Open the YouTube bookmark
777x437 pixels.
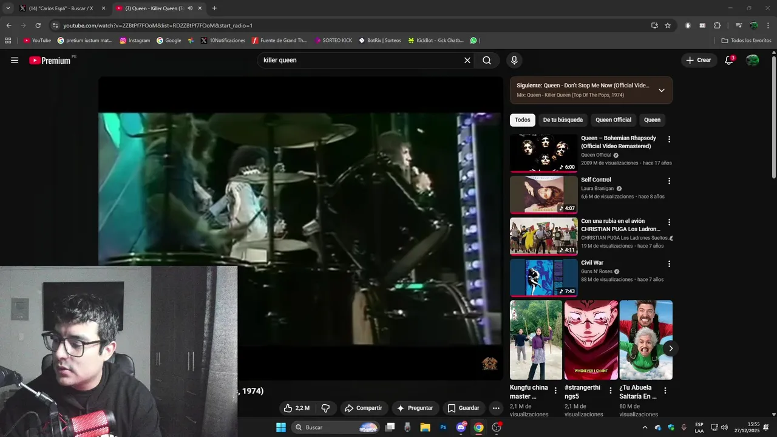37,40
